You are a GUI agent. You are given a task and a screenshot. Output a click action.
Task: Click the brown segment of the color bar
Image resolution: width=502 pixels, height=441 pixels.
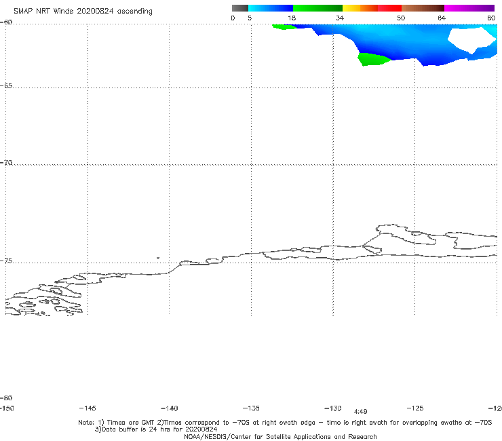click(423, 8)
